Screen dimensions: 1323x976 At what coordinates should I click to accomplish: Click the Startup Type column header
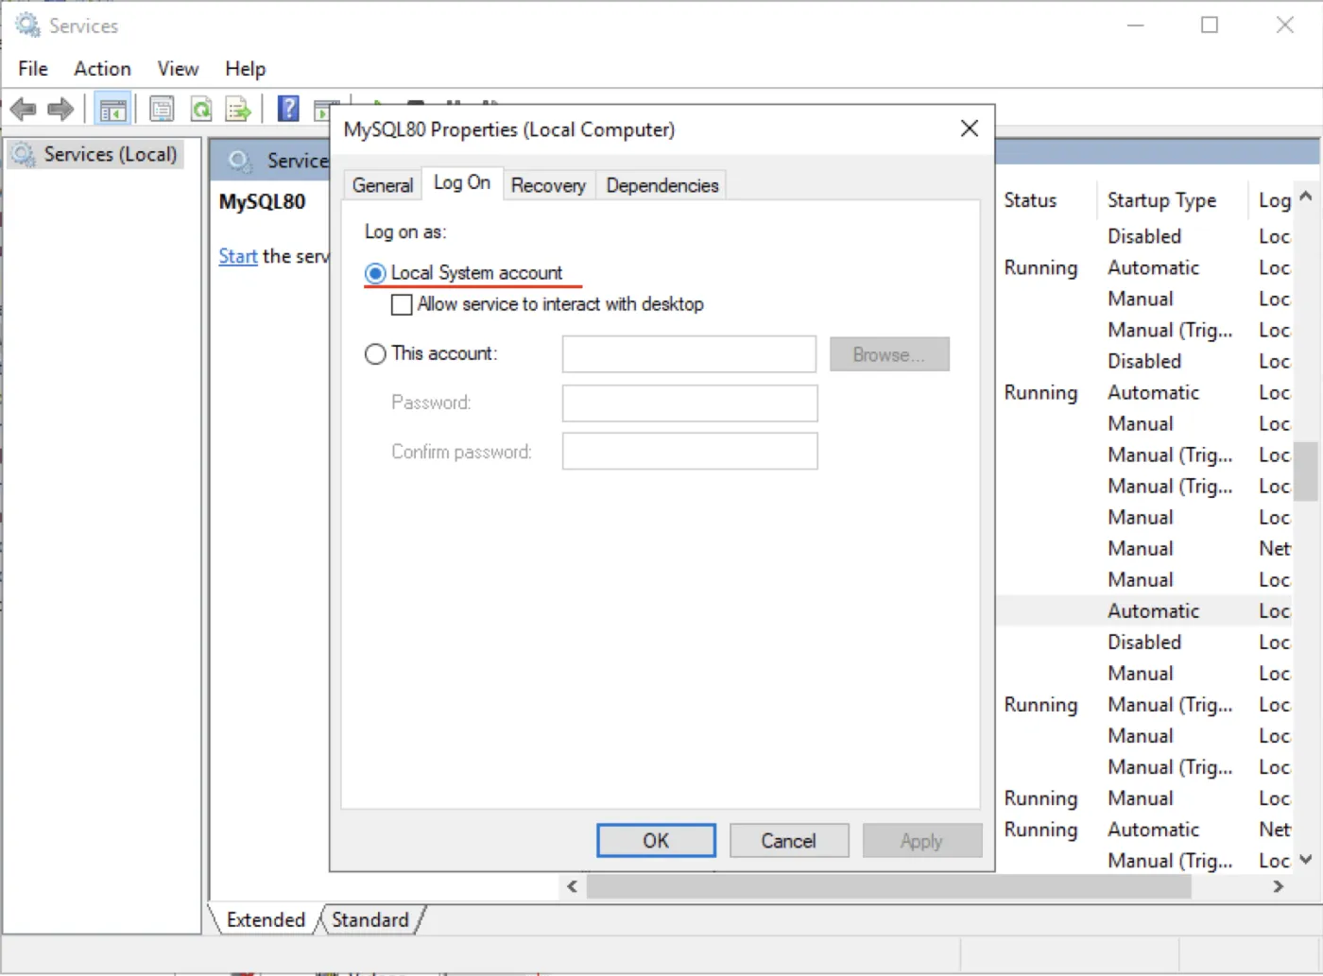[1172, 200]
